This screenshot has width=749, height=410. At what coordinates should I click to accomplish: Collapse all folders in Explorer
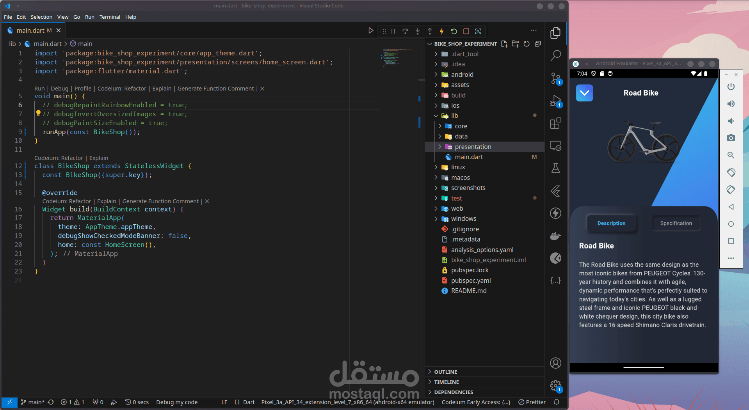pos(538,44)
